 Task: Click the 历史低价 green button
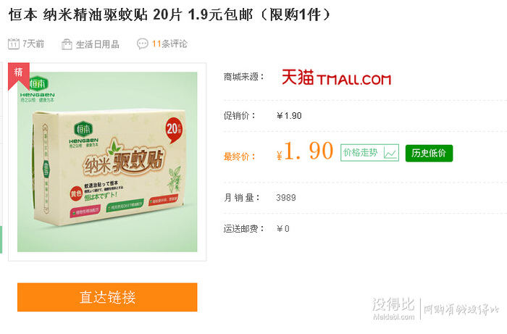[429, 153]
